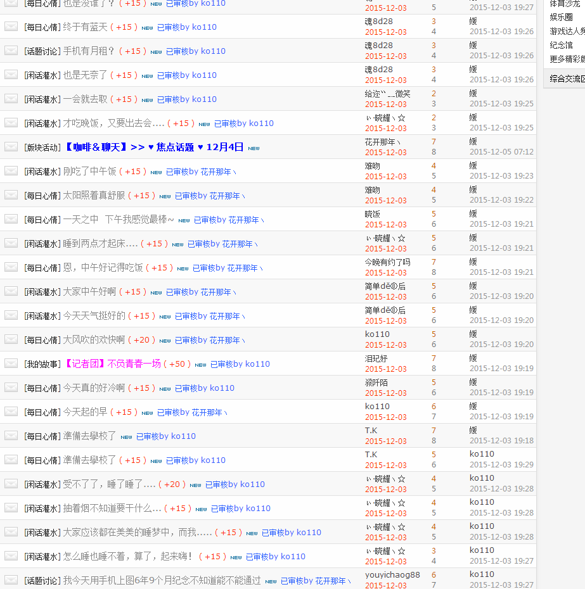Click envelope icon beside 终于有蓝天 thread
Screen dimensions: 585x589
[x=11, y=27]
